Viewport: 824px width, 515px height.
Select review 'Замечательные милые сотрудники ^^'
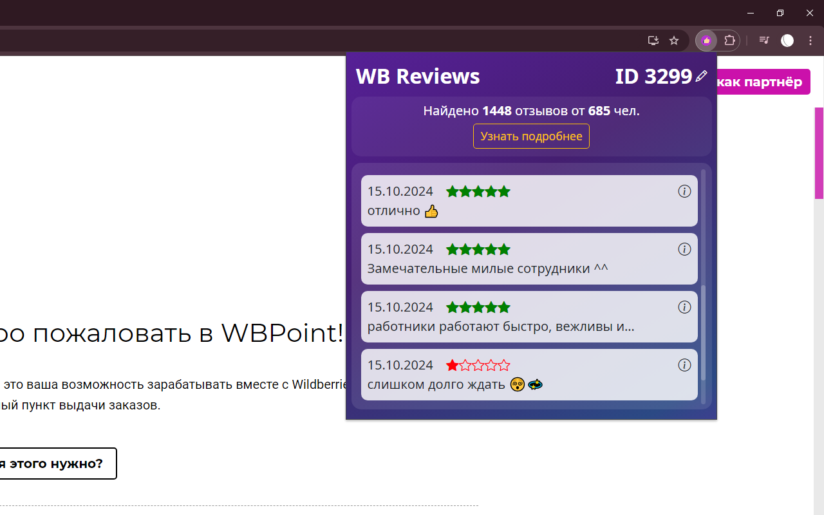point(487,268)
